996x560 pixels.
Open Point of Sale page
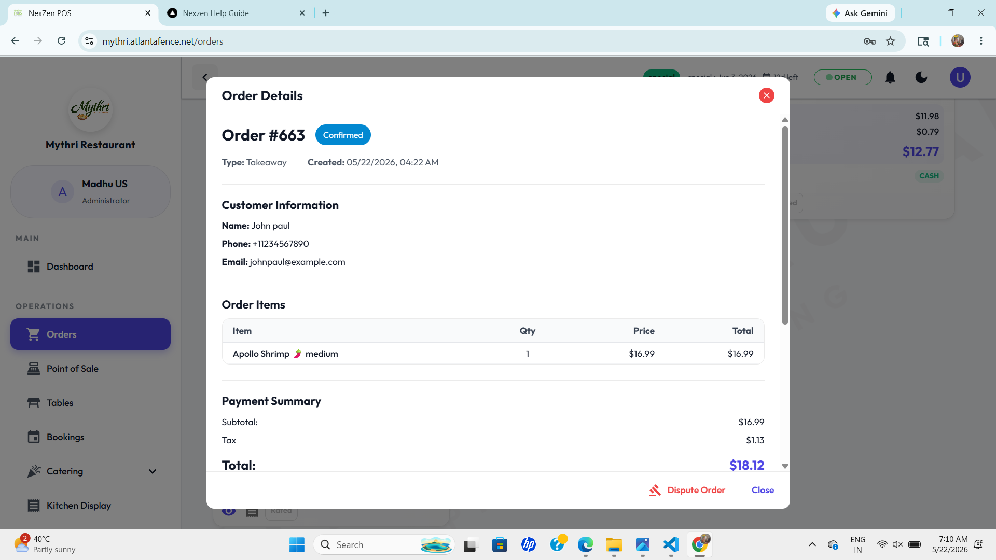[90, 369]
